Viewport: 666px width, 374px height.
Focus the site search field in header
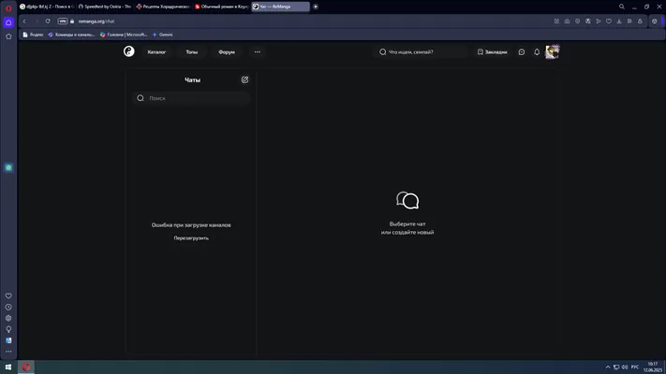[421, 51]
